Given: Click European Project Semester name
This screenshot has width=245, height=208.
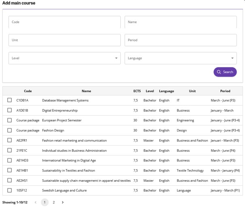Looking at the screenshot, I should [62, 121].
